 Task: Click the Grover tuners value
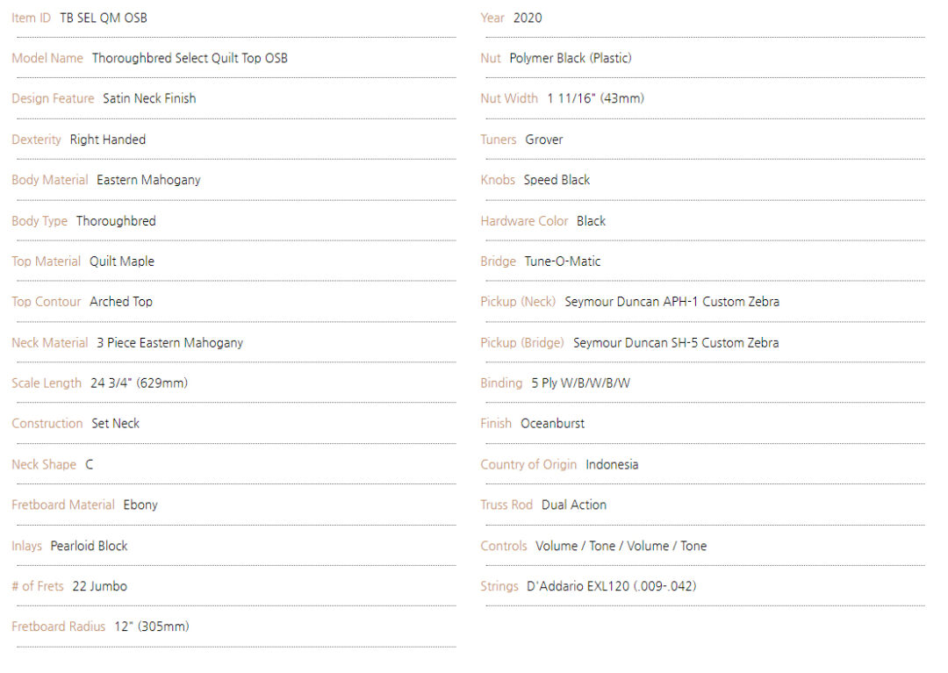544,140
